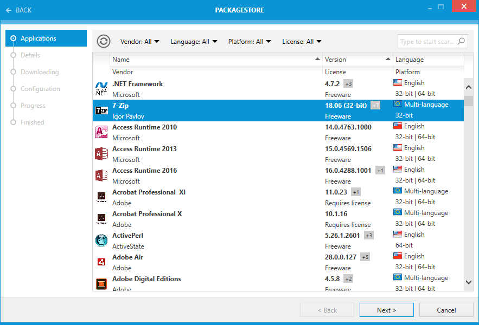Viewport: 479px width, 325px height.
Task: Click the Adobe Digital Editions icon
Action: coord(101,283)
